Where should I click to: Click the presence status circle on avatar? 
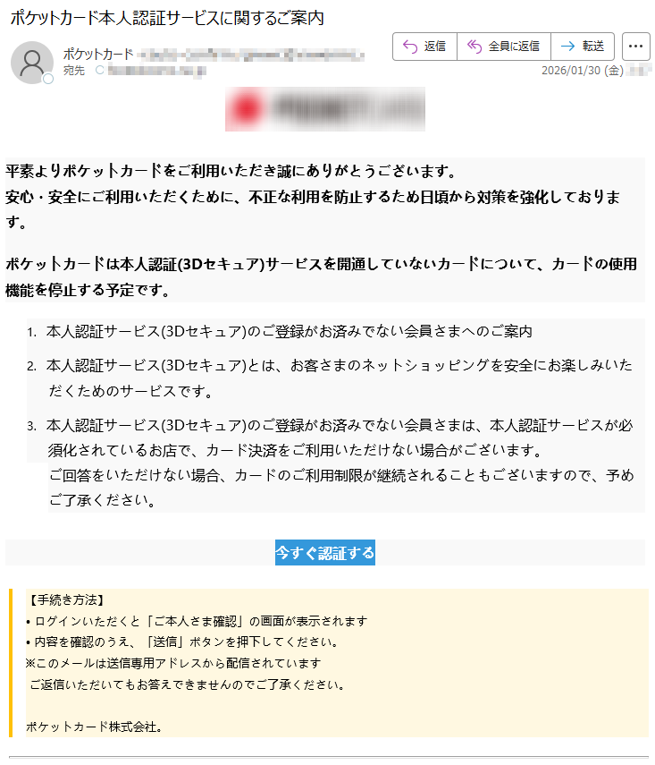[48, 79]
